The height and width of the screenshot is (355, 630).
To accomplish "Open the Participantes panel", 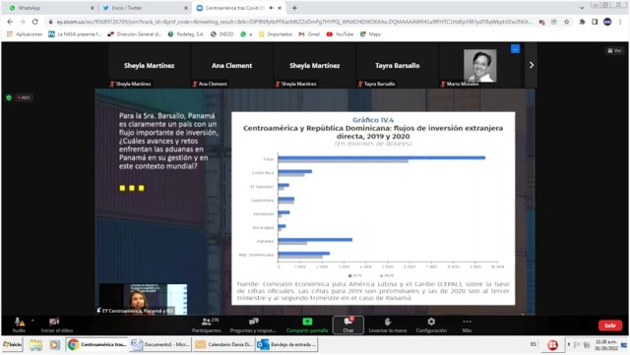I will [206, 325].
